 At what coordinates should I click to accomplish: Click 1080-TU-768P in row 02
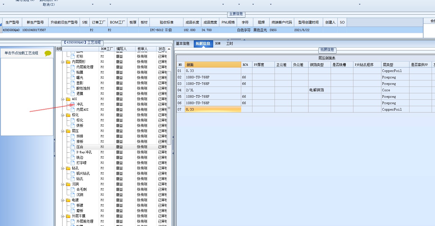click(213, 77)
